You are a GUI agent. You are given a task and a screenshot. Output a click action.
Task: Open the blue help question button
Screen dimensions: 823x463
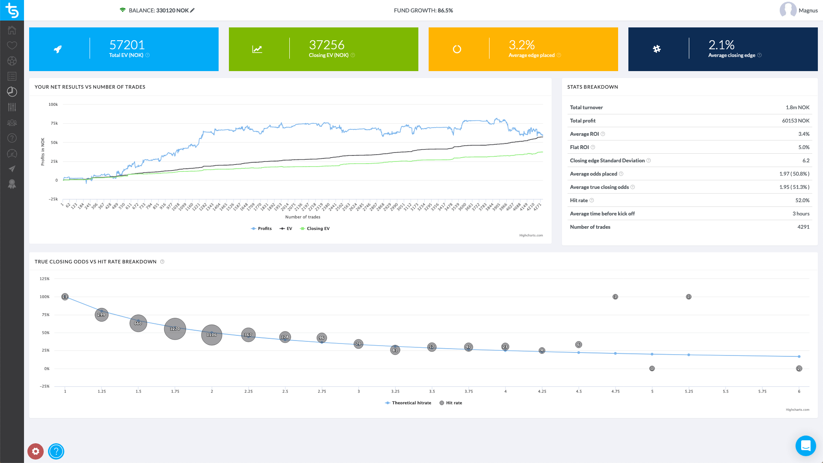coord(56,451)
